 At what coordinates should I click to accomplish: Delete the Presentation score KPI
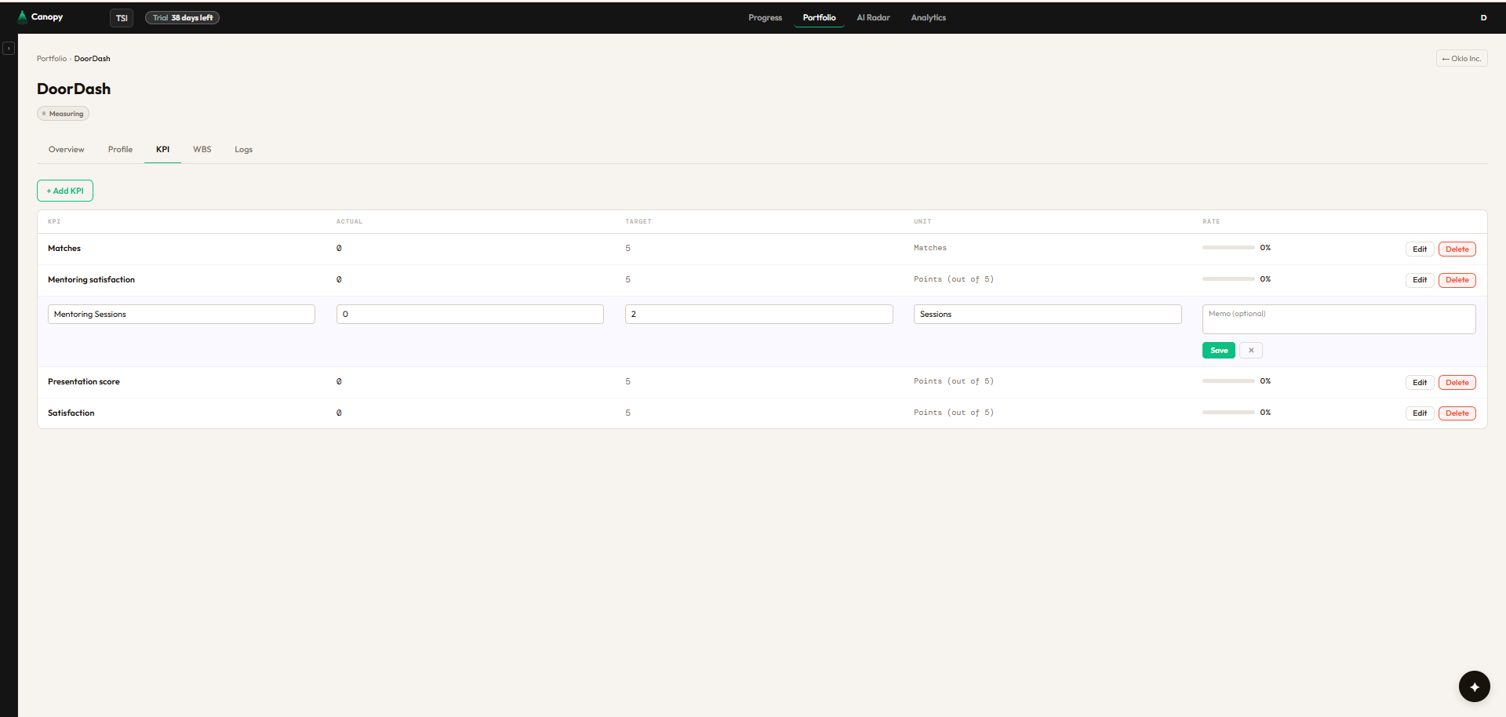tap(1457, 383)
